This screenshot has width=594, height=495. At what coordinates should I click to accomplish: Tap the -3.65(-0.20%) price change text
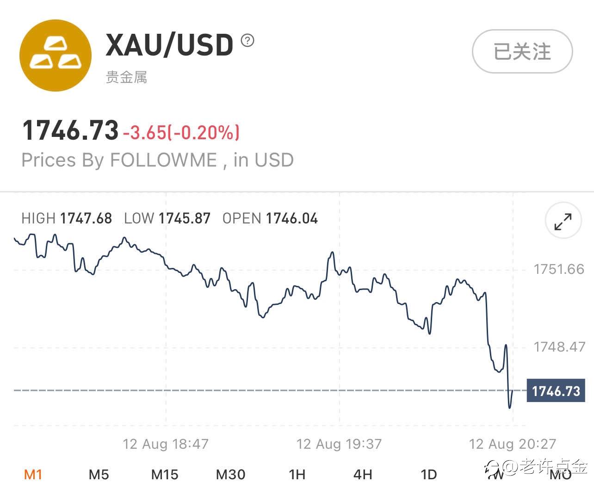[181, 133]
